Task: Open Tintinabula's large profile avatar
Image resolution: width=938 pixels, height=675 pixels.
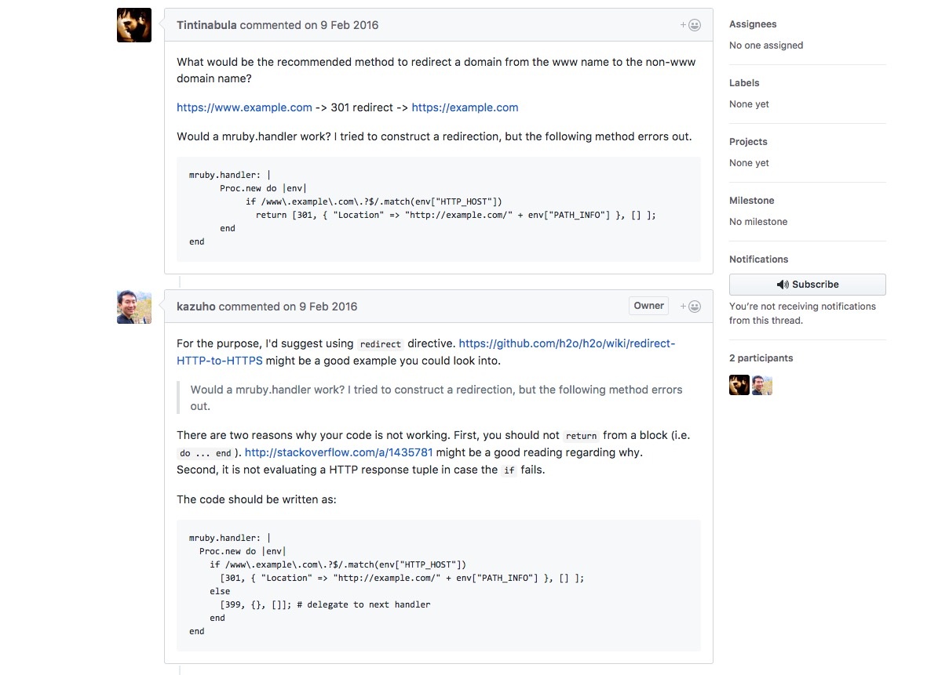Action: (x=134, y=25)
